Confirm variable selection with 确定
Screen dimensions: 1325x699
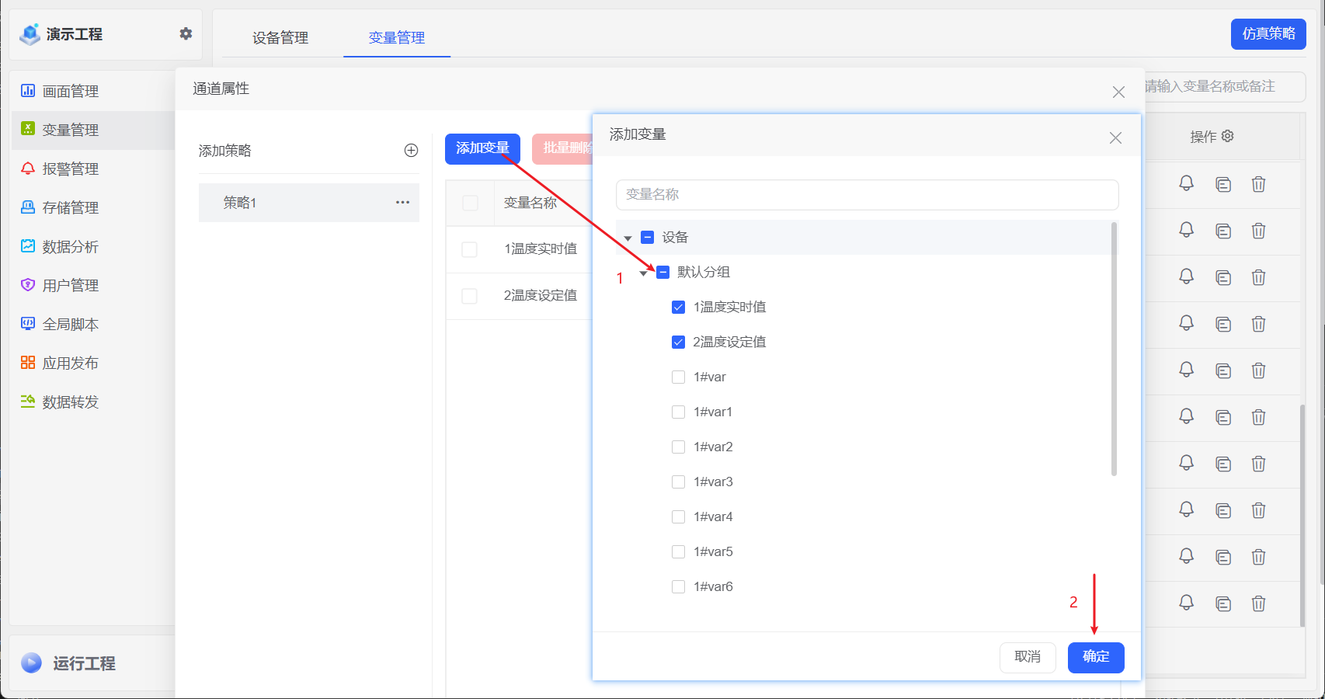click(1095, 657)
